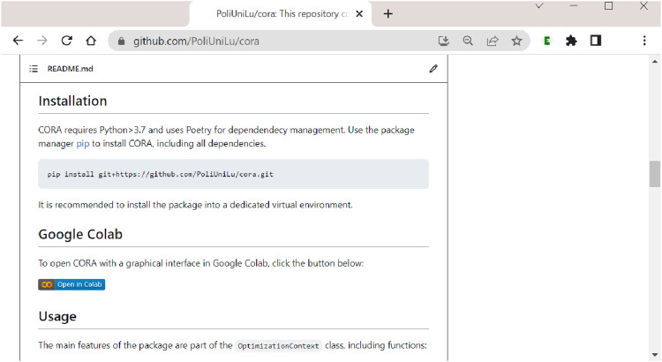Maximize the browser window

point(608,6)
